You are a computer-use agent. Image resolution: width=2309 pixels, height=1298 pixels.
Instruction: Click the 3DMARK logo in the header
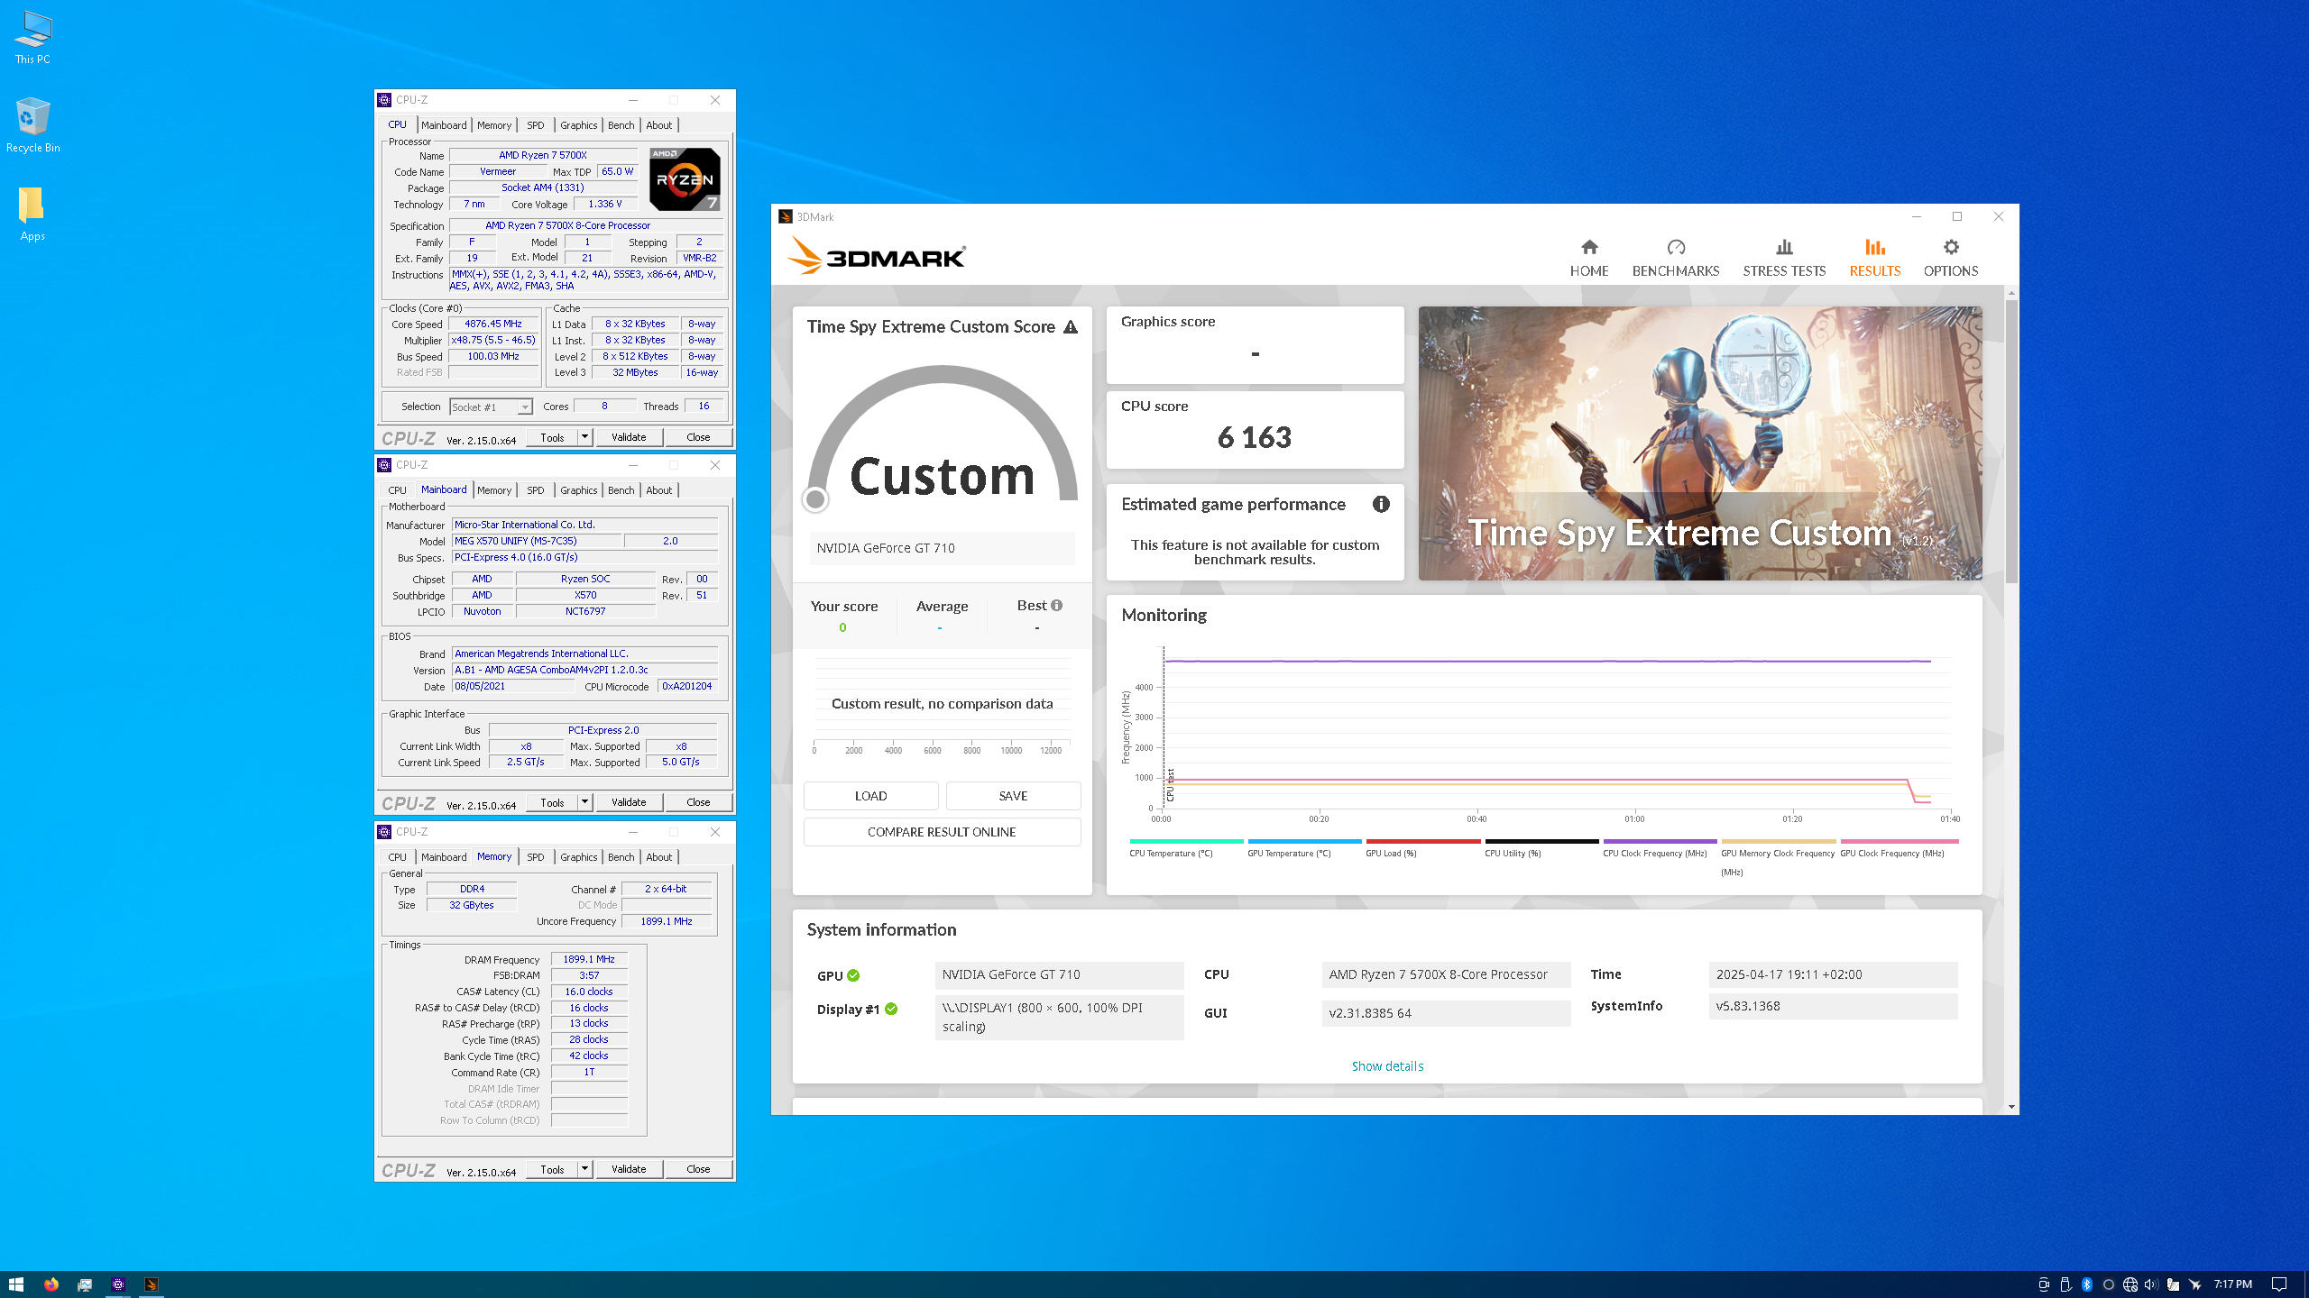pyautogui.click(x=876, y=256)
